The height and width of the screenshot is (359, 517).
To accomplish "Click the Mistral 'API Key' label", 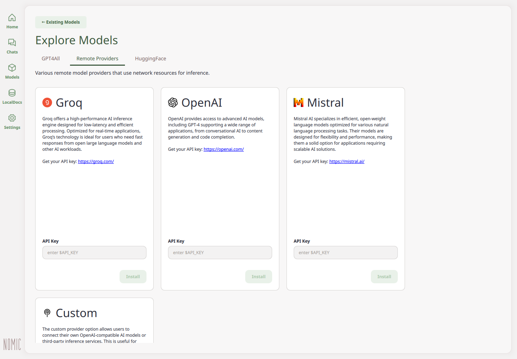I will click(302, 241).
